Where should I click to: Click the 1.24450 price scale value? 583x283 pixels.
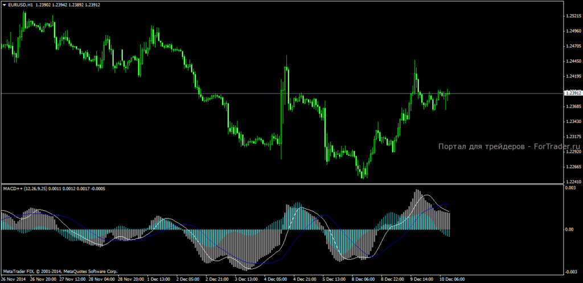(x=573, y=61)
